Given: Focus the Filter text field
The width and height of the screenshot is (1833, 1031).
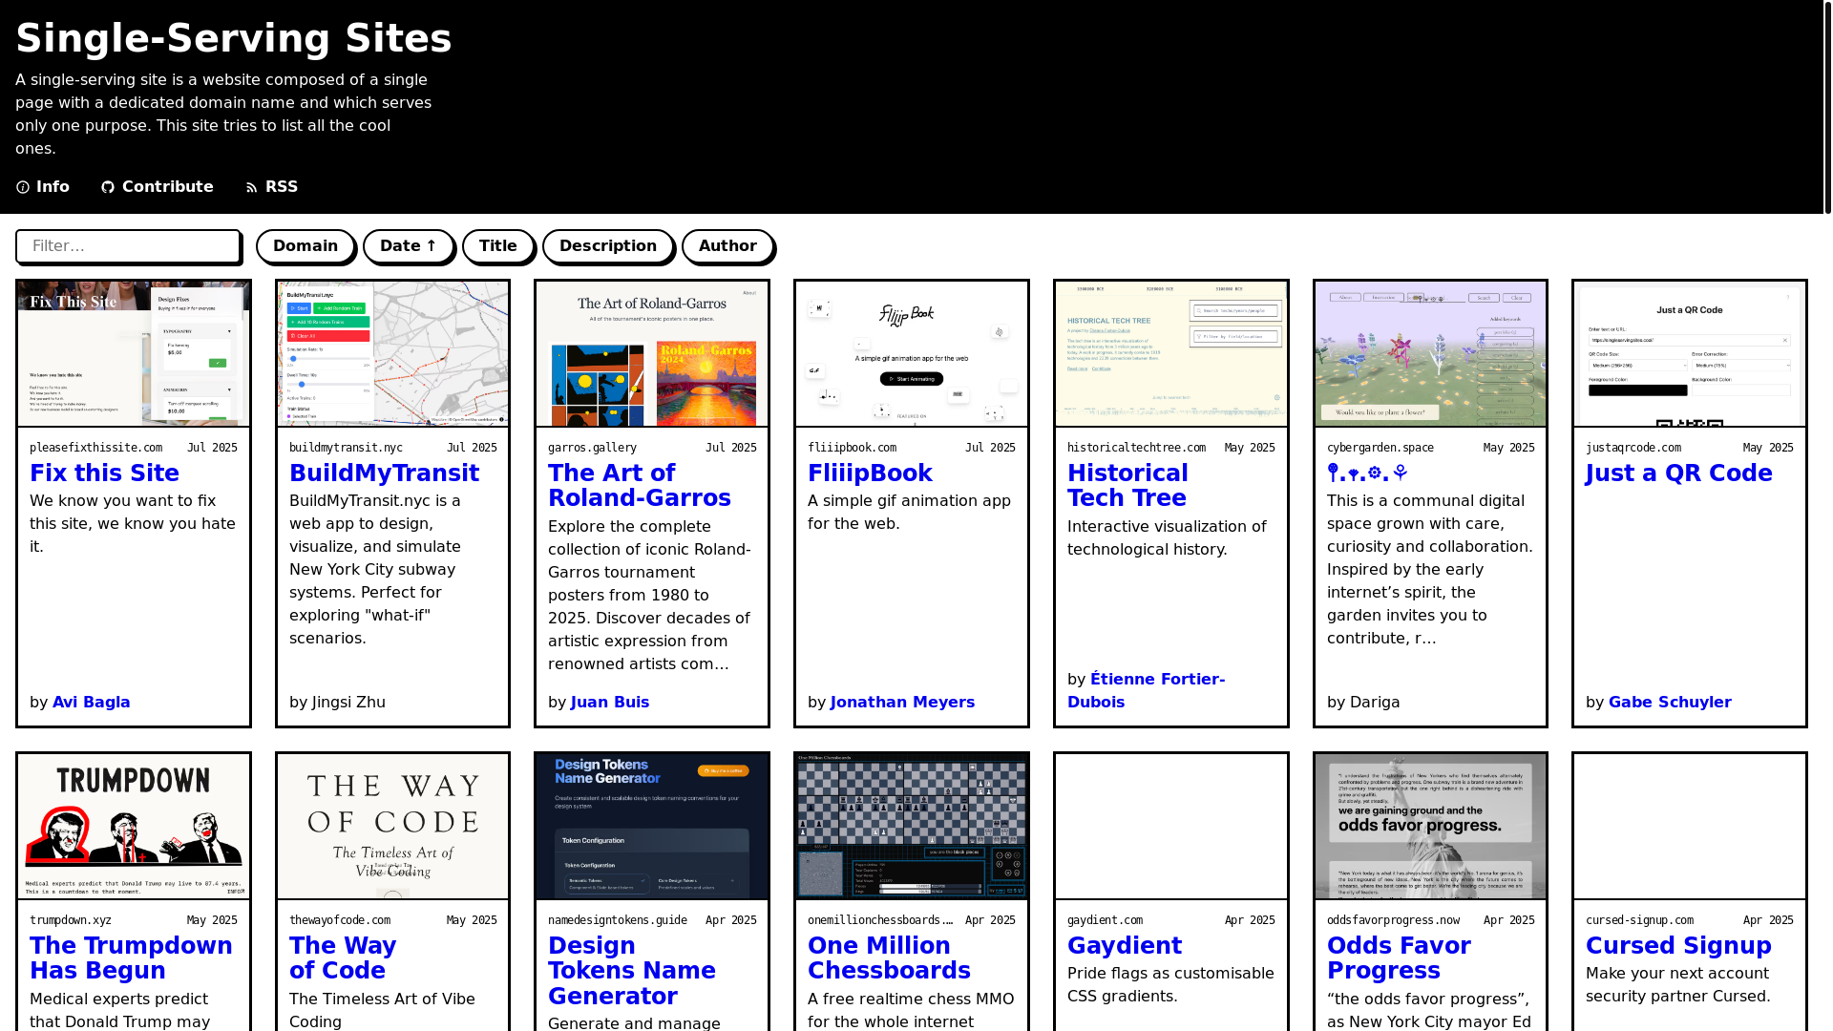Looking at the screenshot, I should tap(128, 246).
